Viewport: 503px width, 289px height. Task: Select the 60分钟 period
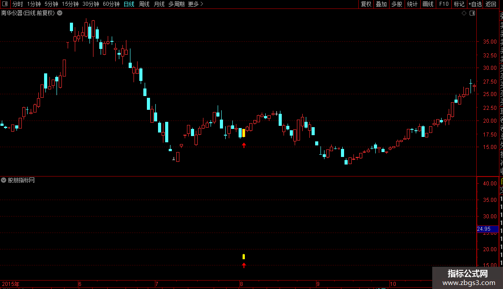click(x=111, y=4)
